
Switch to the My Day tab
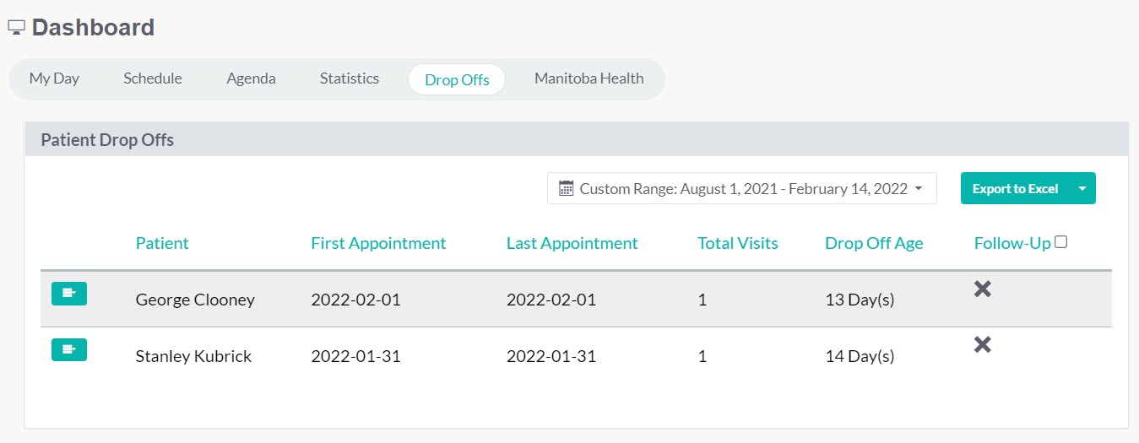pos(54,78)
